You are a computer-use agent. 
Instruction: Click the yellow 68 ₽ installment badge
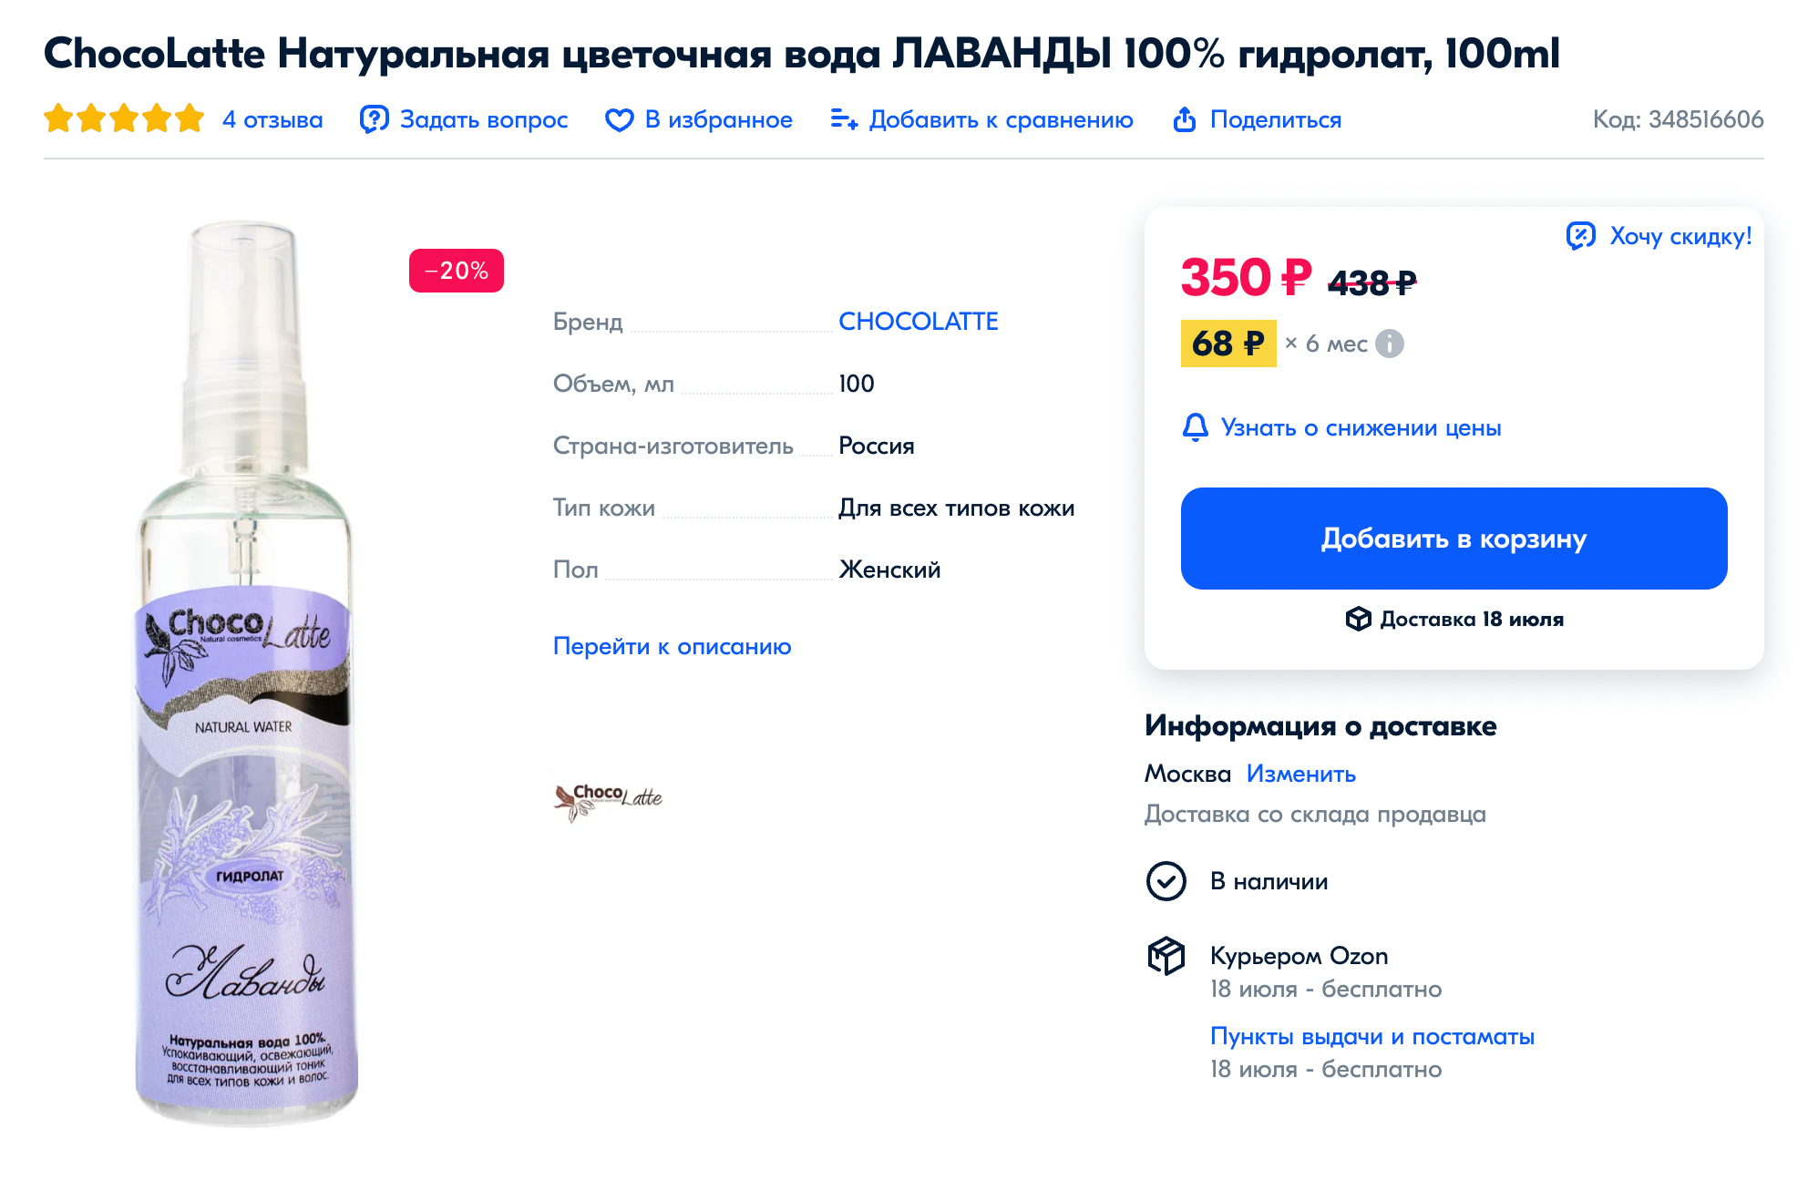coord(1228,344)
